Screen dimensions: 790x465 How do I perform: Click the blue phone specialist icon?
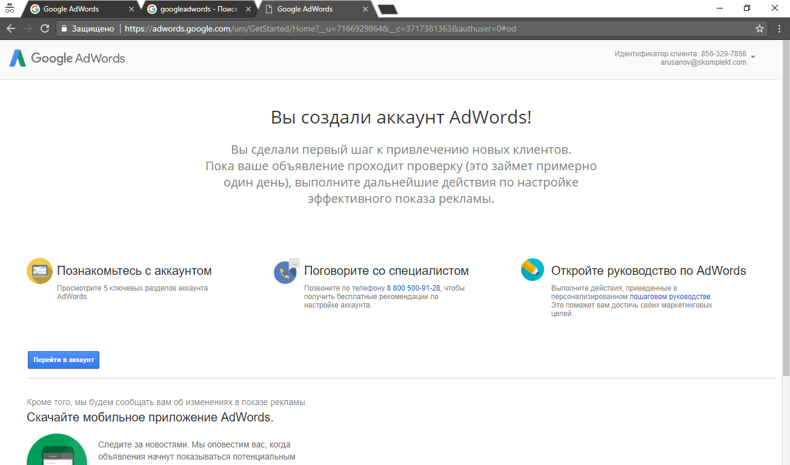pyautogui.click(x=285, y=272)
